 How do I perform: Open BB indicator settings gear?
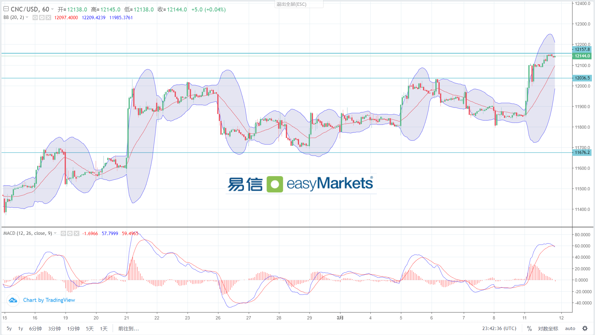42,18
